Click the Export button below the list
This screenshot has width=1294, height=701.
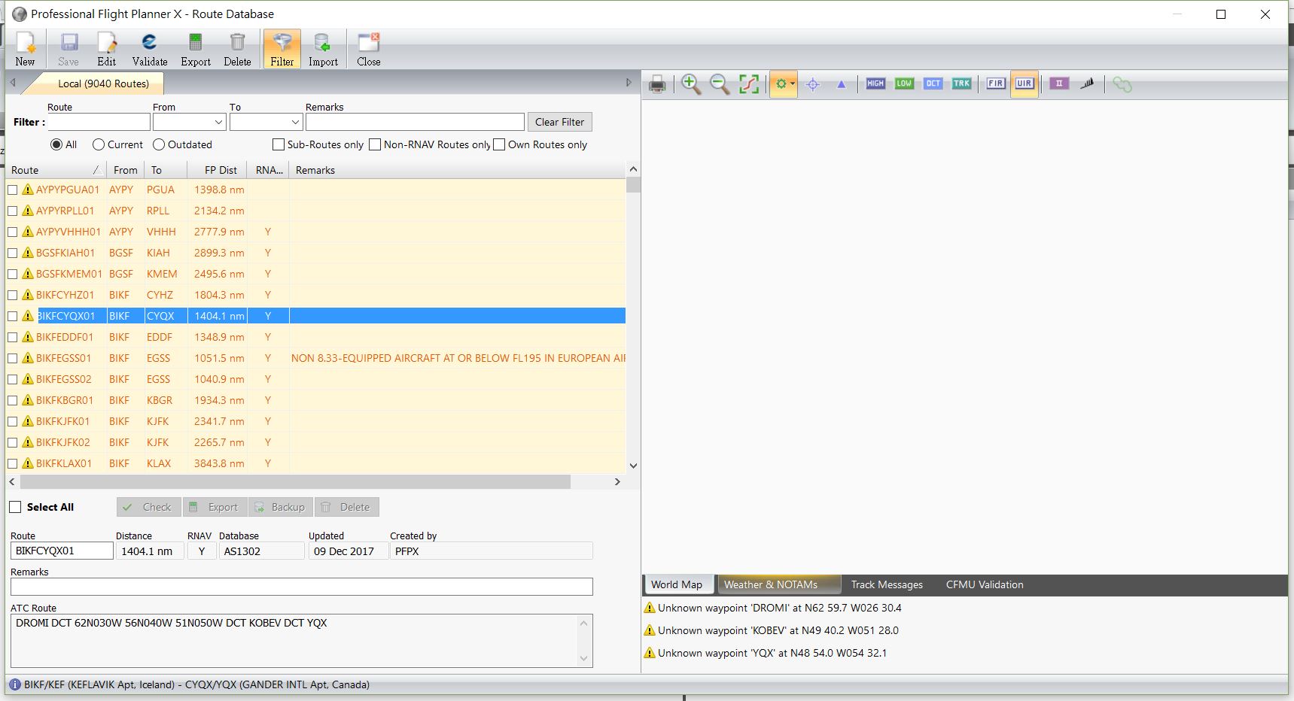[x=215, y=507]
